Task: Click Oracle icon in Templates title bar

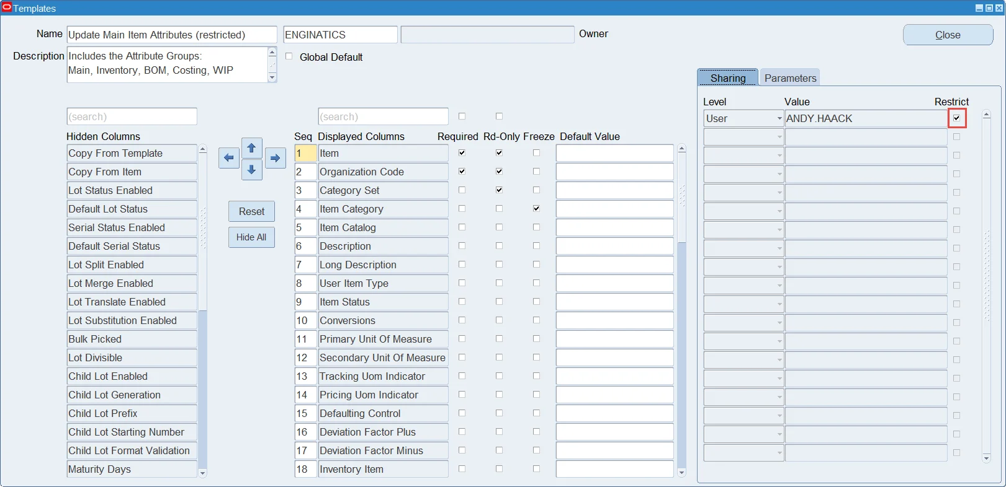Action: [x=6, y=7]
